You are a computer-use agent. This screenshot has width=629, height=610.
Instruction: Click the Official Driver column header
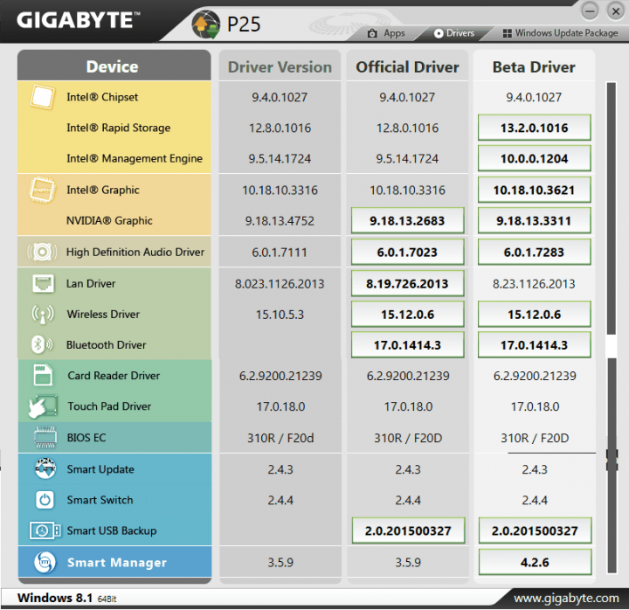pos(407,66)
